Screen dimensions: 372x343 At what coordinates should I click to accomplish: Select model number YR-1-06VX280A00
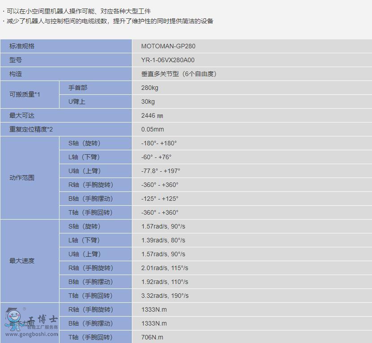(x=168, y=60)
